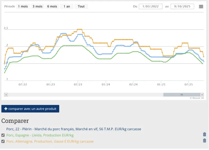This screenshot has width=209, height=150.
Task: Select the 3 mois period
Action: pyautogui.click(x=37, y=6)
